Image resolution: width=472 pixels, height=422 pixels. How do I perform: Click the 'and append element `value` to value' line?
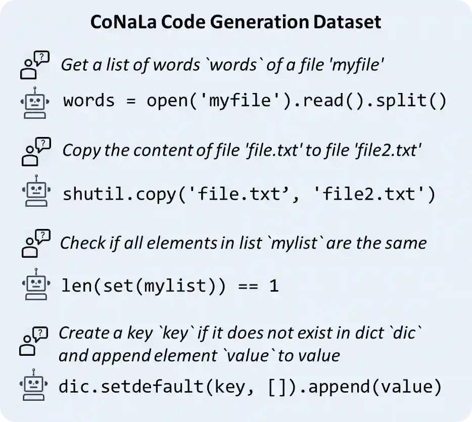click(x=199, y=356)
